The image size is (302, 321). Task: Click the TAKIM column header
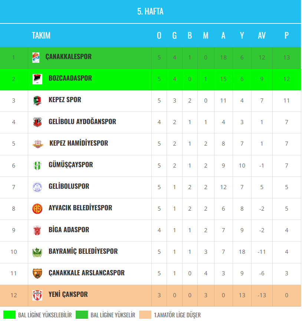pyautogui.click(x=41, y=36)
